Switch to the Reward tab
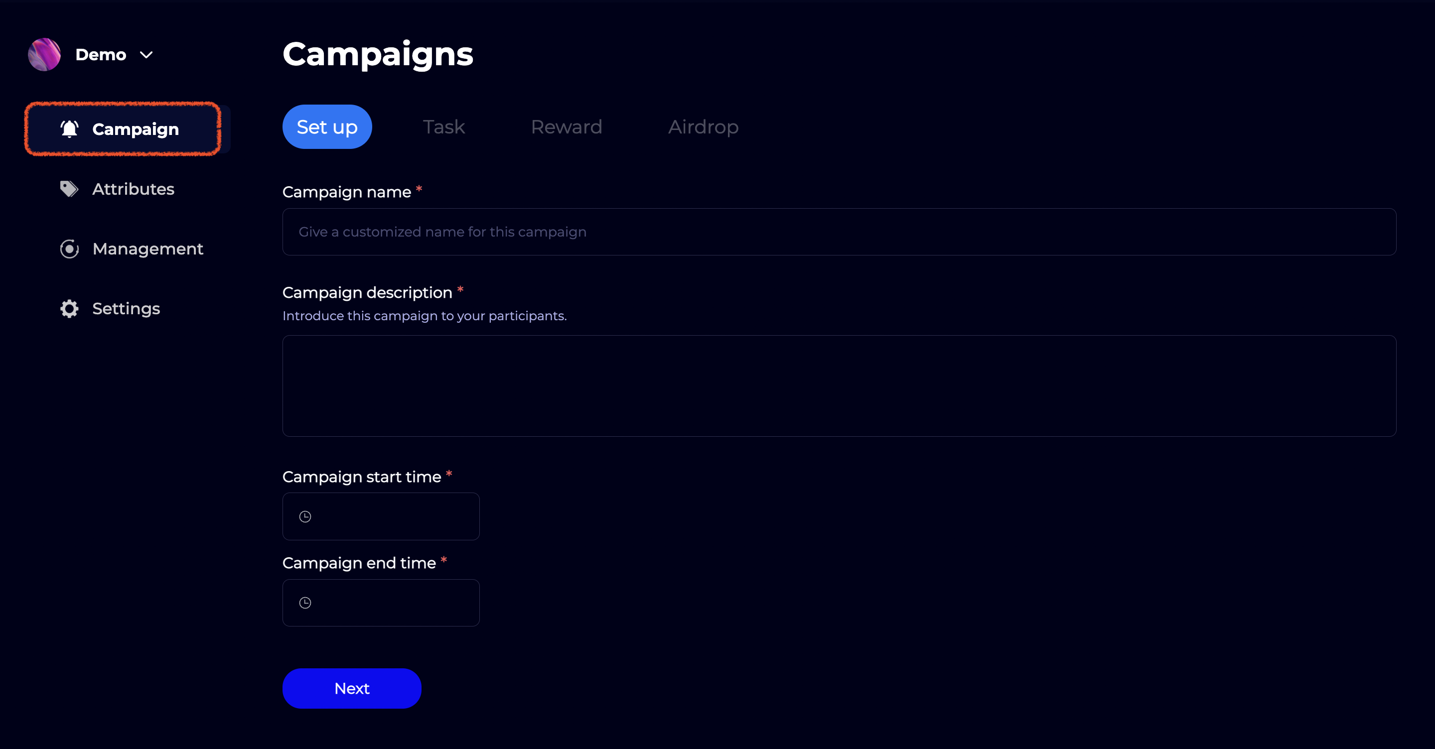The width and height of the screenshot is (1435, 749). click(x=566, y=127)
